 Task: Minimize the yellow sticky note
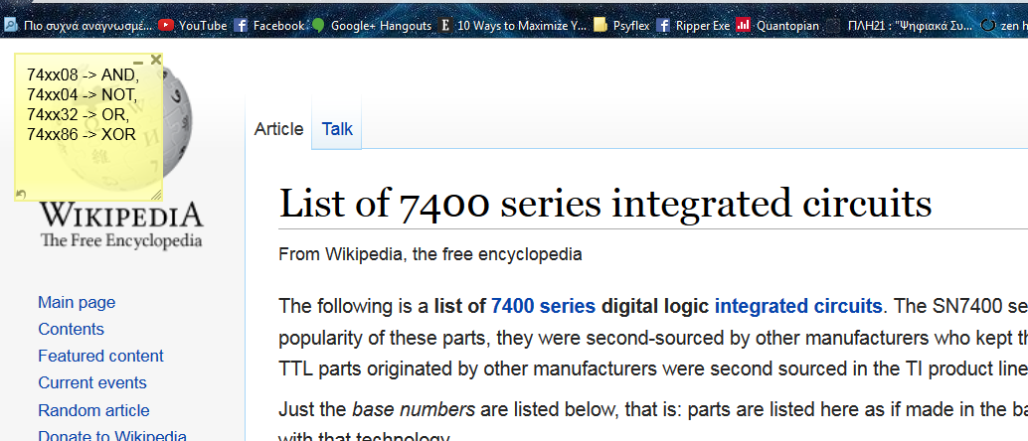tap(138, 63)
